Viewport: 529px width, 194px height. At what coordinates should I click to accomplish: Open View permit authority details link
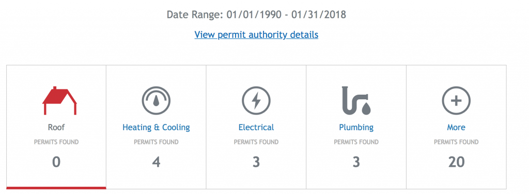(256, 34)
